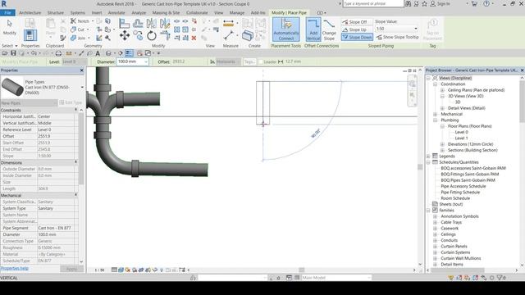The width and height of the screenshot is (525, 295).
Task: Select Level 0 floor plan in Project Browser
Action: pyautogui.click(x=461, y=132)
